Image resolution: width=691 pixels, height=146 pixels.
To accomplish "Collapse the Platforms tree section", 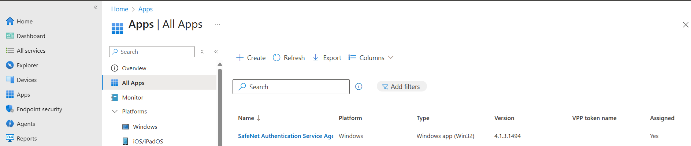I will pyautogui.click(x=115, y=111).
